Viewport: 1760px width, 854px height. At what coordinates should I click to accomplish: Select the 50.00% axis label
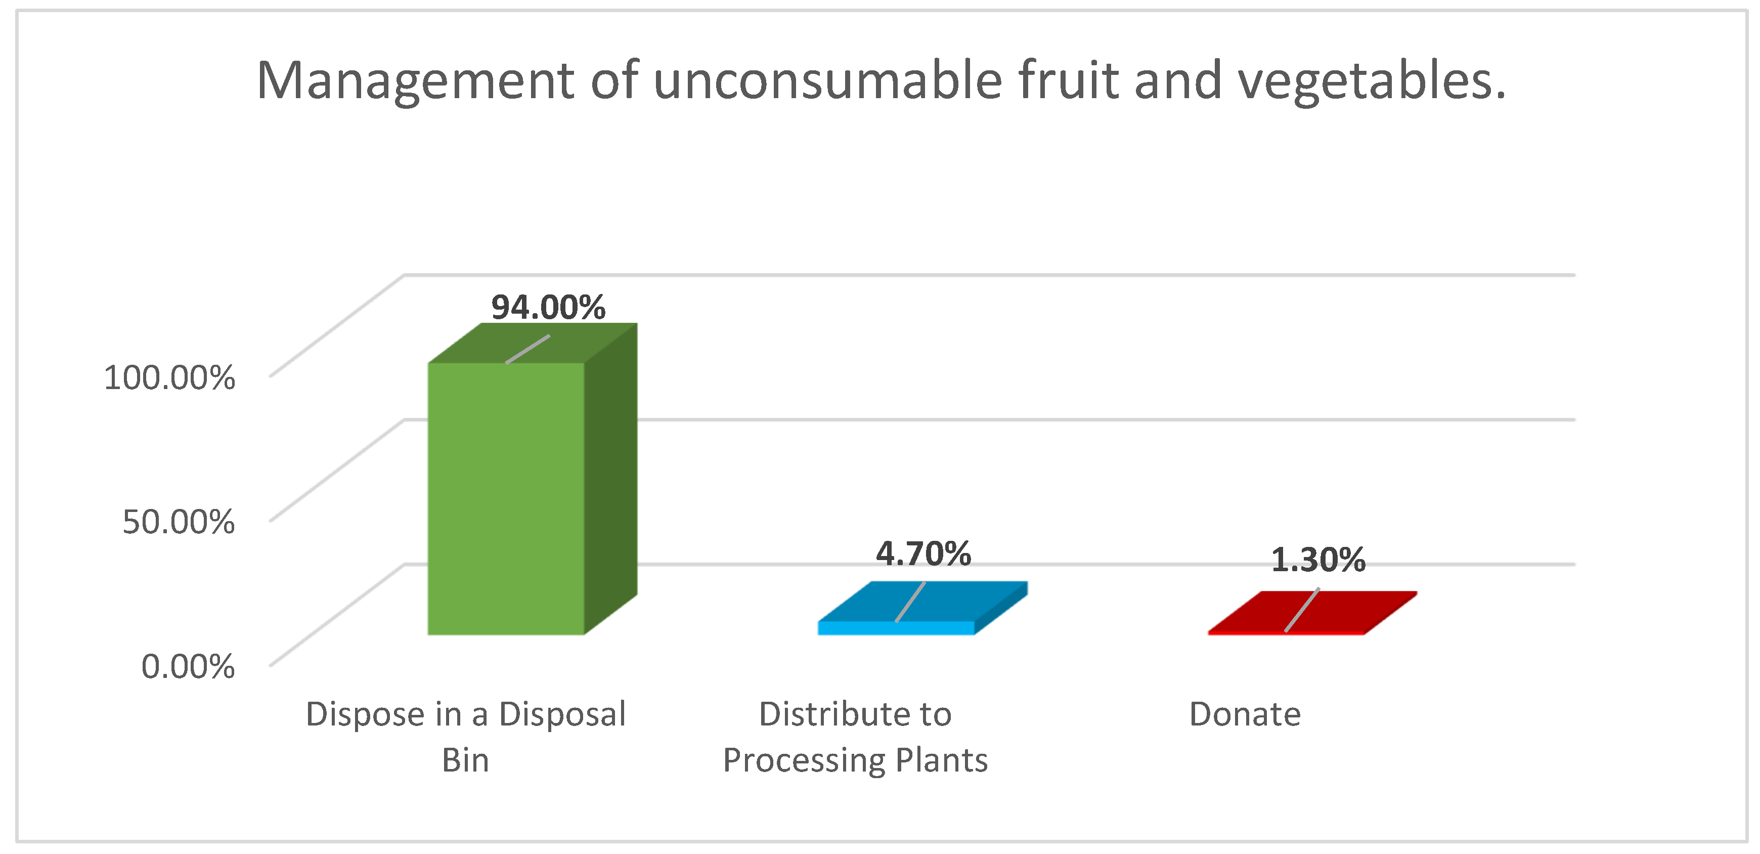click(x=179, y=522)
